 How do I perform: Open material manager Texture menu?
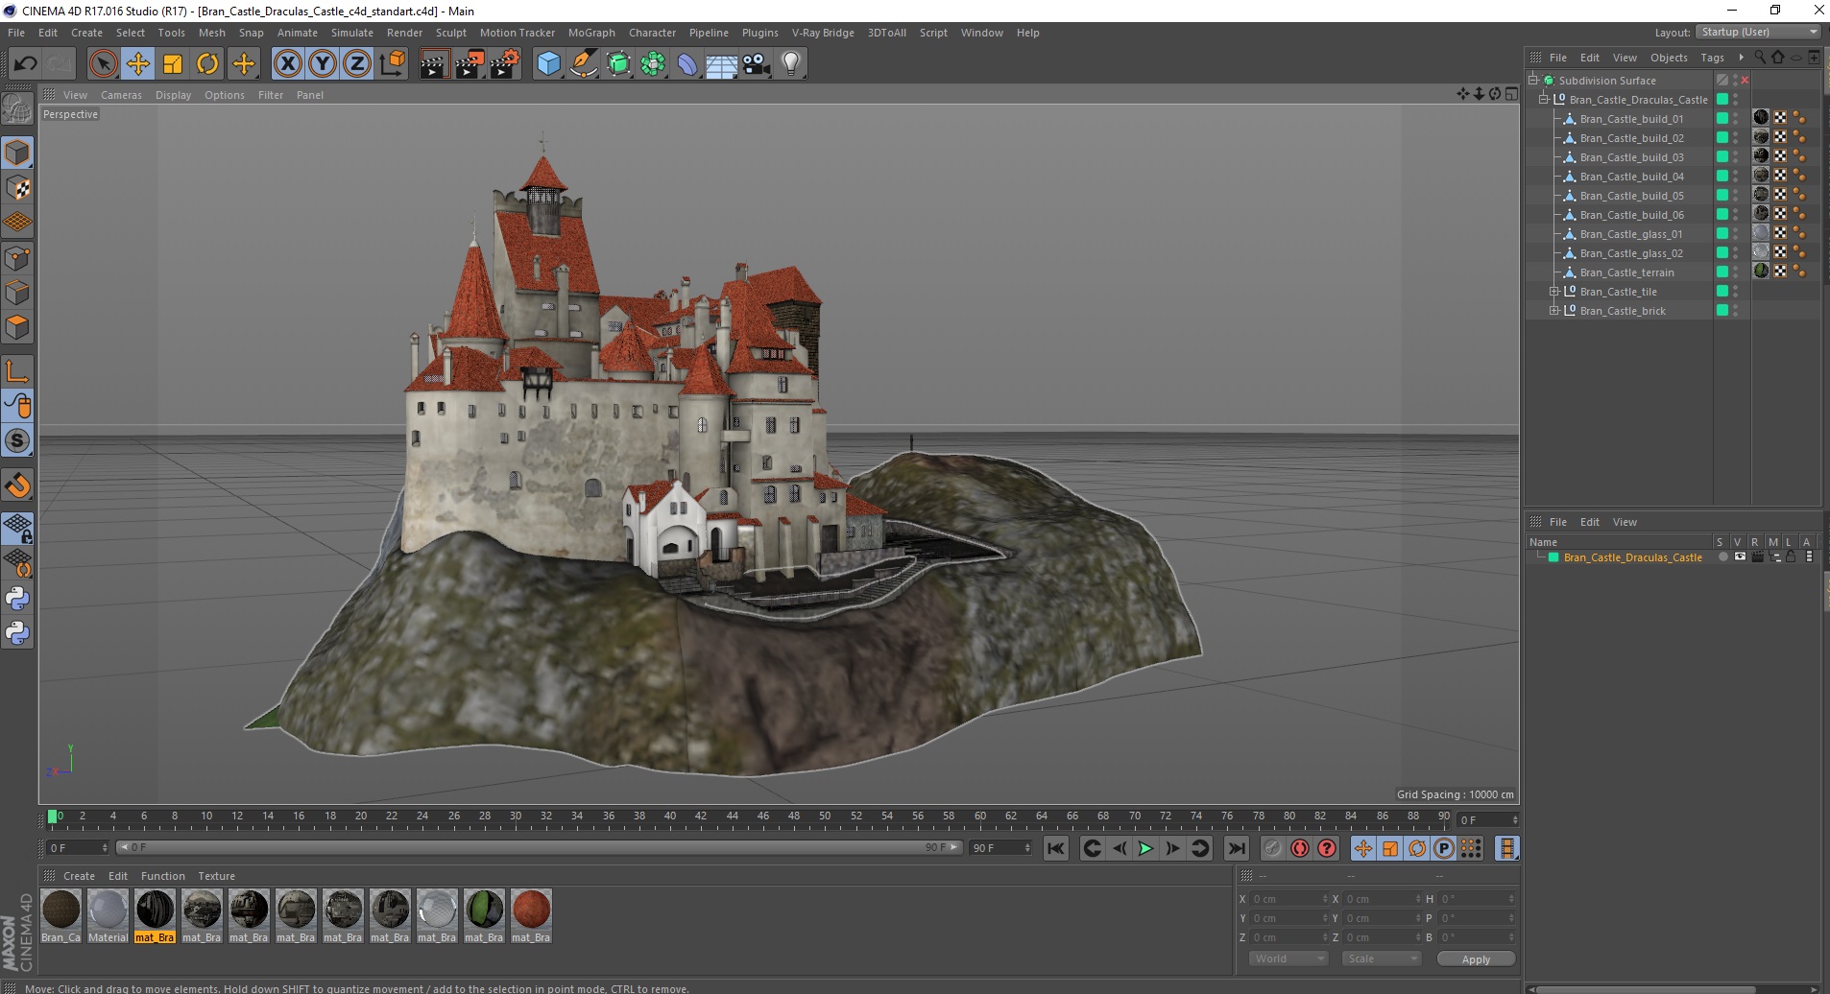coord(216,876)
